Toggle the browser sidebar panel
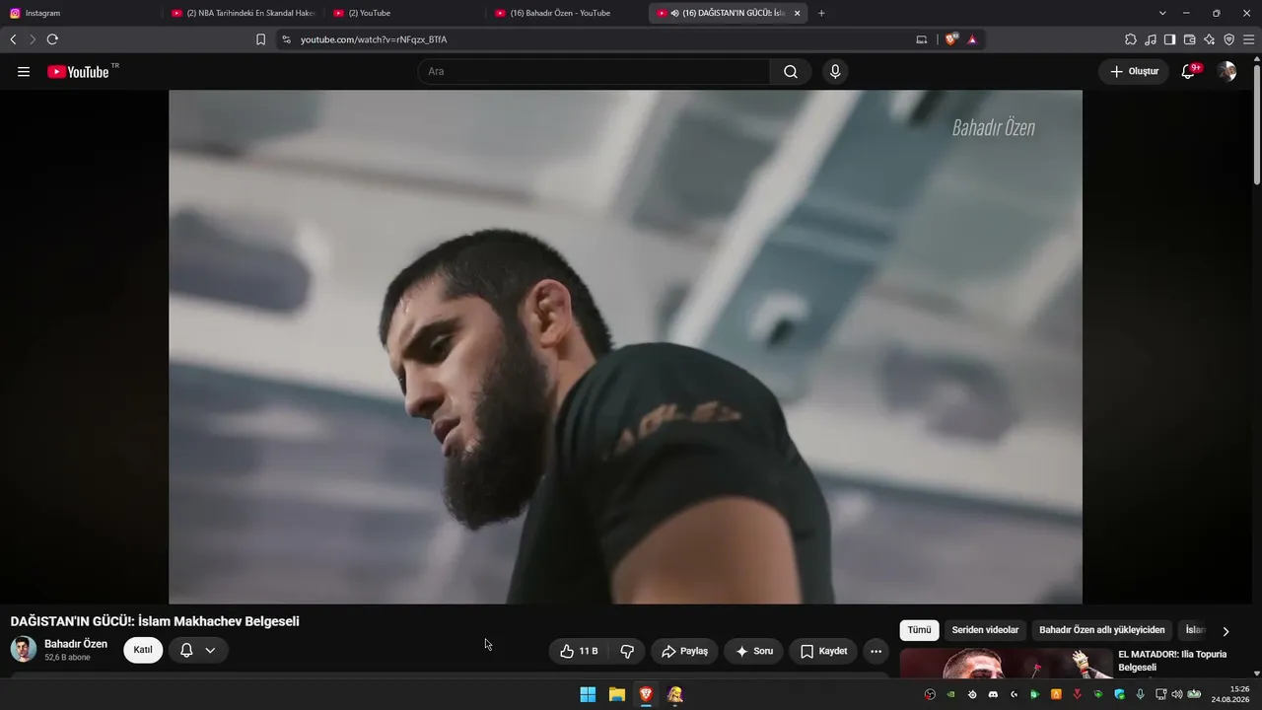 coord(1169,39)
